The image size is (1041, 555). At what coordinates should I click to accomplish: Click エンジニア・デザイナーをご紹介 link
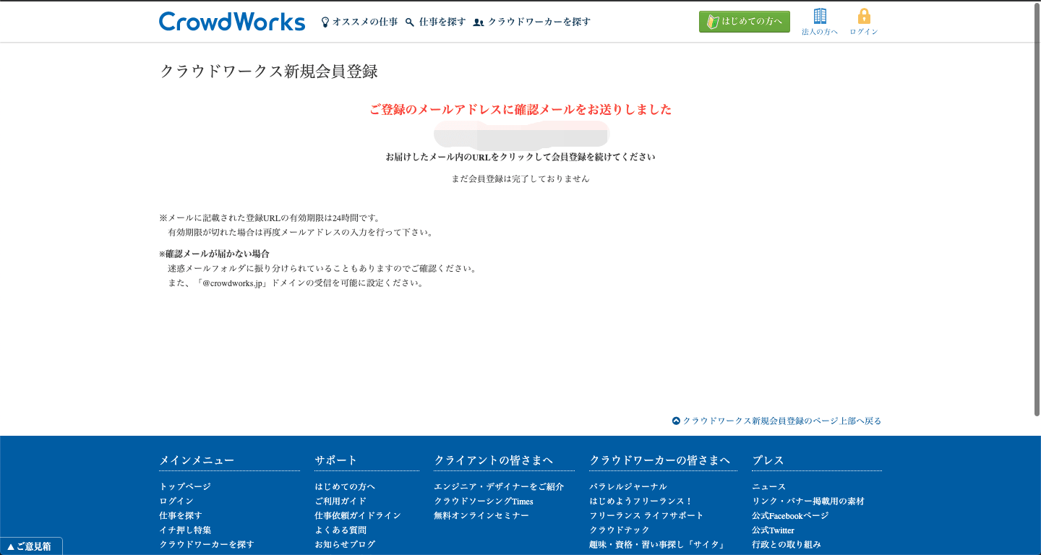pyautogui.click(x=499, y=486)
